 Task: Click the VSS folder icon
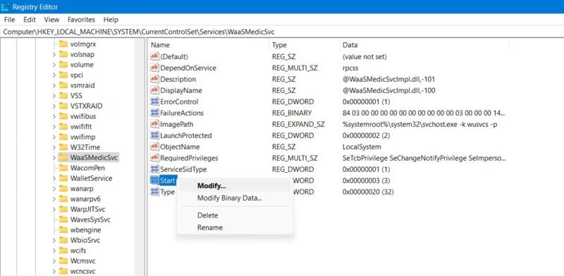(63, 96)
